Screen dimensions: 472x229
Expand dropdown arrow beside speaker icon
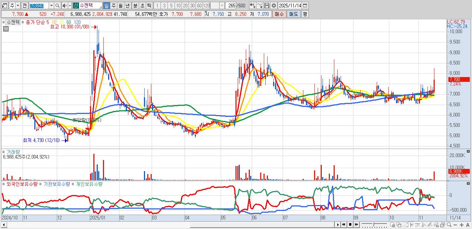tap(70, 6)
